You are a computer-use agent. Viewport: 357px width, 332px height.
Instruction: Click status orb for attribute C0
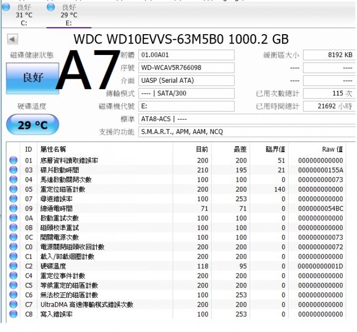[13, 246]
